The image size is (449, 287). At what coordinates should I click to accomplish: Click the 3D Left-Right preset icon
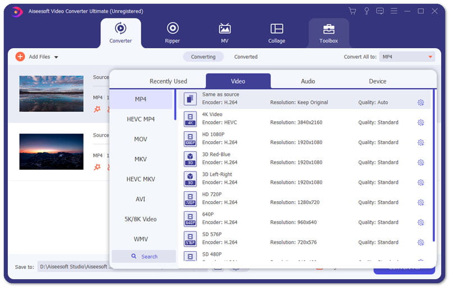[190, 179]
